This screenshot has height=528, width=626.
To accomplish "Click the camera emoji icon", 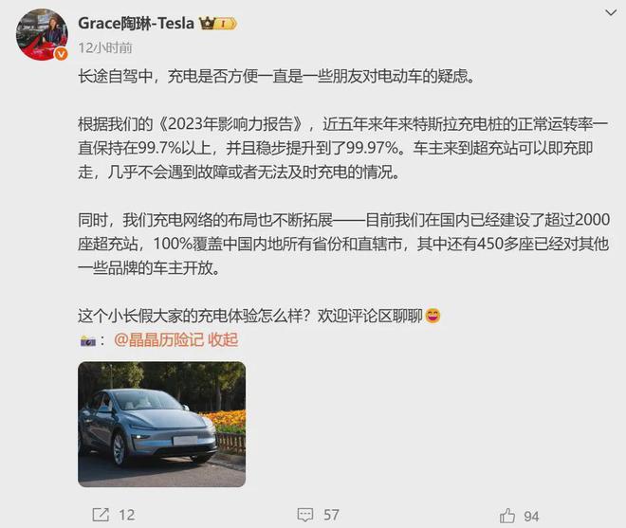I will (x=88, y=341).
